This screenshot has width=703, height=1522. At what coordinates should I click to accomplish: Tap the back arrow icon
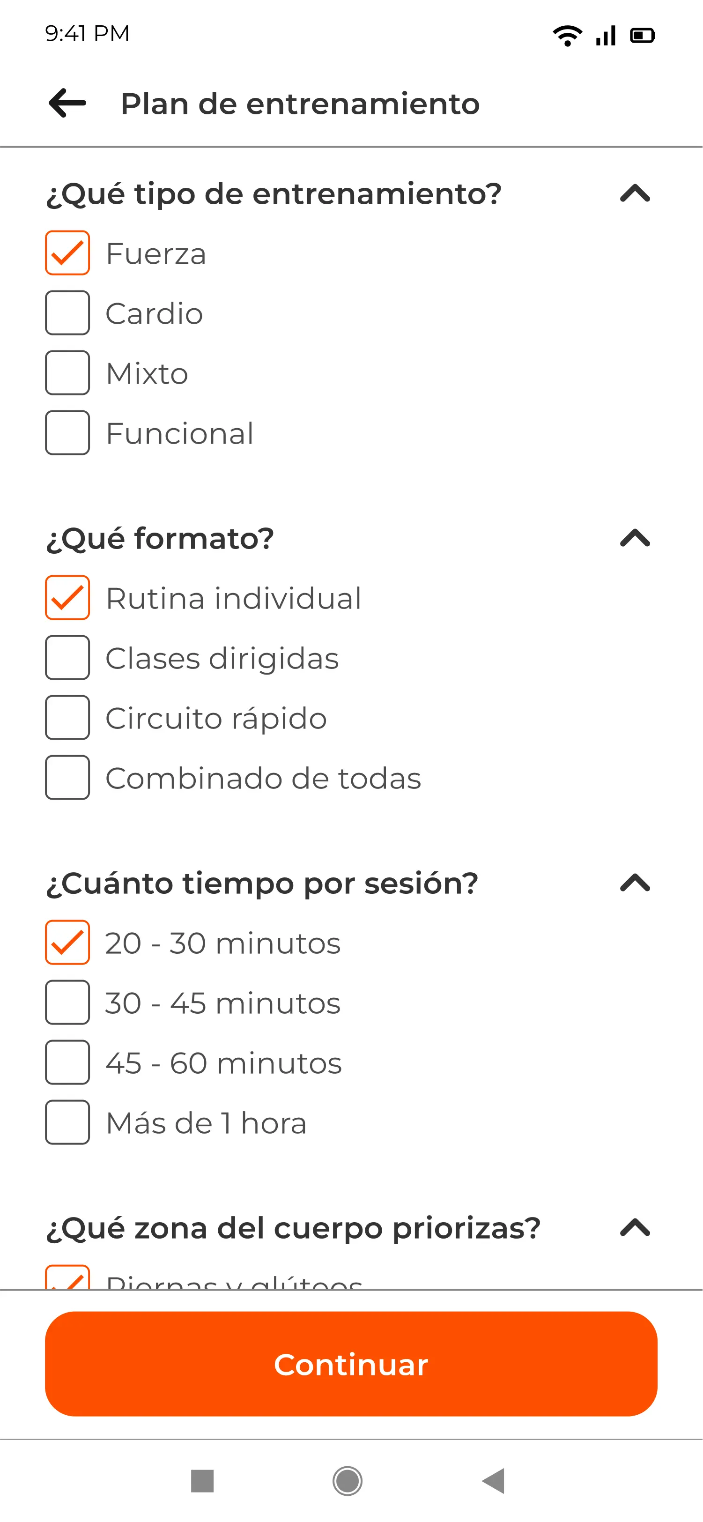click(67, 104)
